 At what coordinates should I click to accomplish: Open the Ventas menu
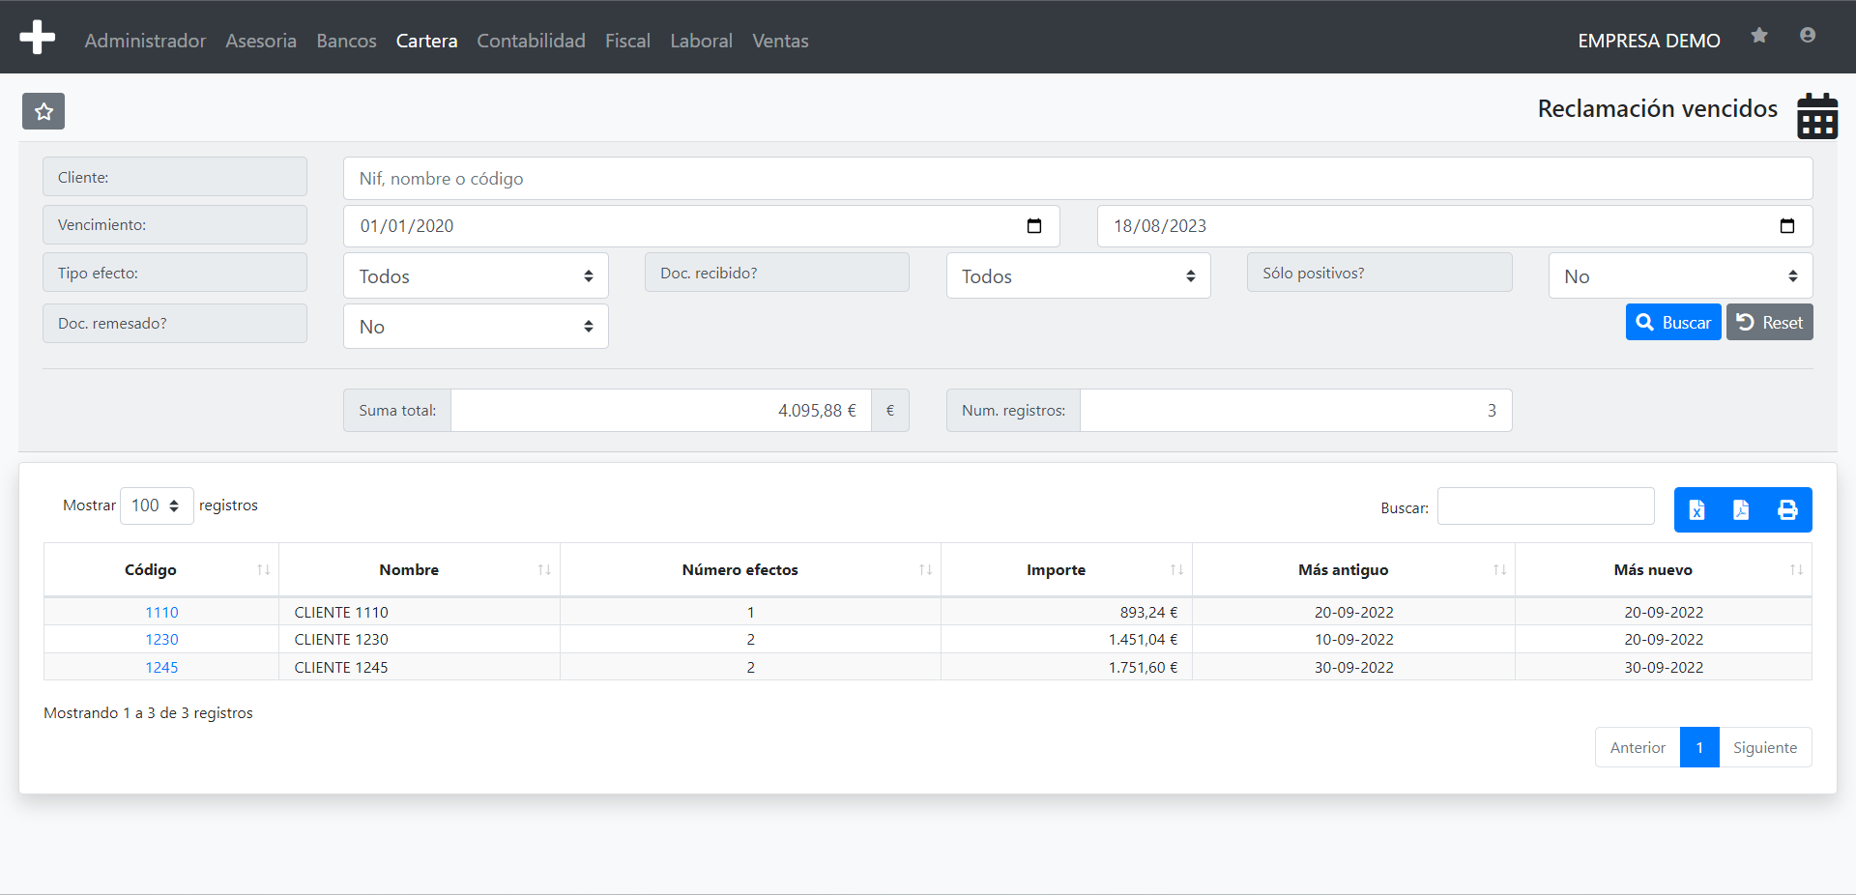pos(780,41)
